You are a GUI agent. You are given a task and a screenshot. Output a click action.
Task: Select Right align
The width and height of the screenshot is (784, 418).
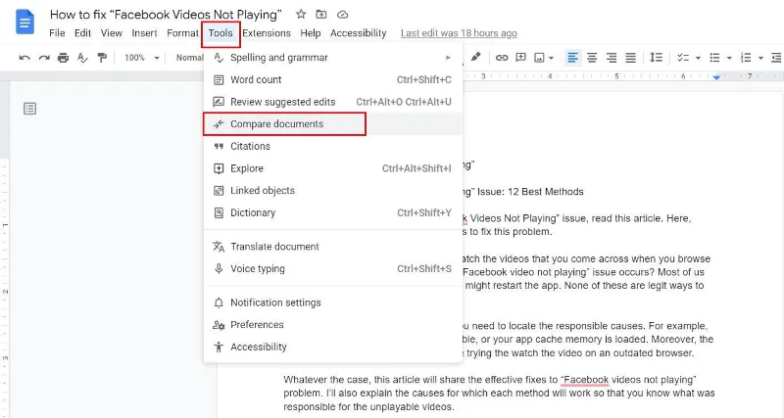pyautogui.click(x=611, y=58)
